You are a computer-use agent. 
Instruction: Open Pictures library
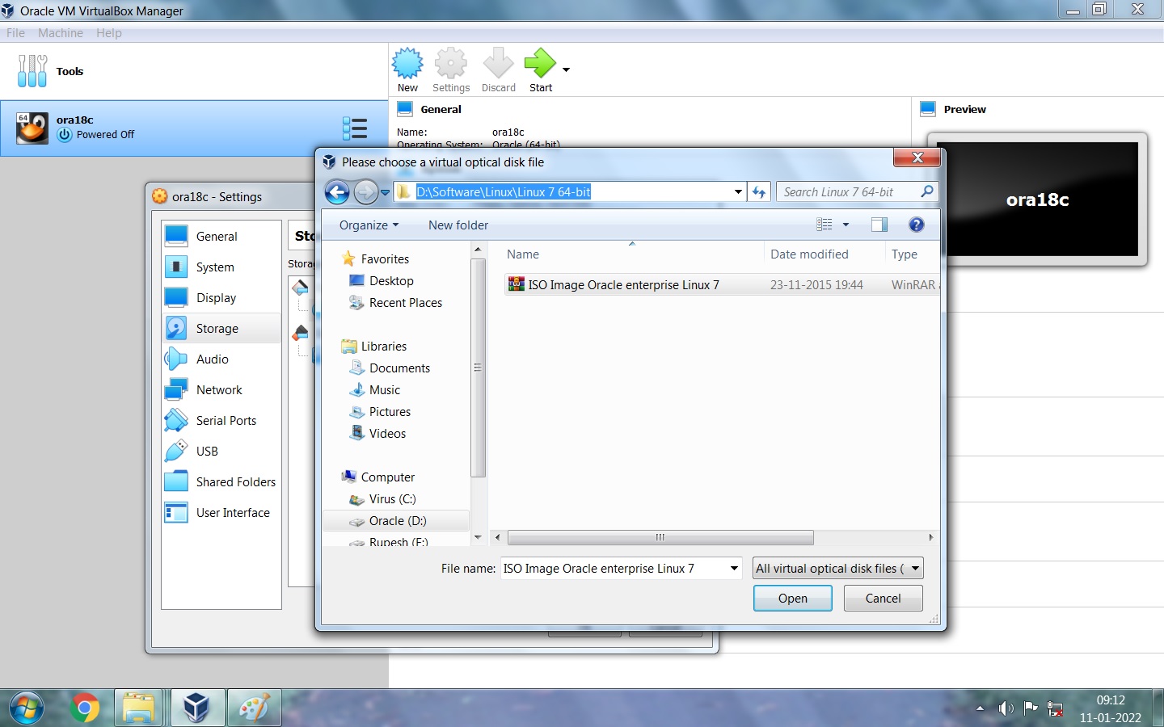coord(390,411)
